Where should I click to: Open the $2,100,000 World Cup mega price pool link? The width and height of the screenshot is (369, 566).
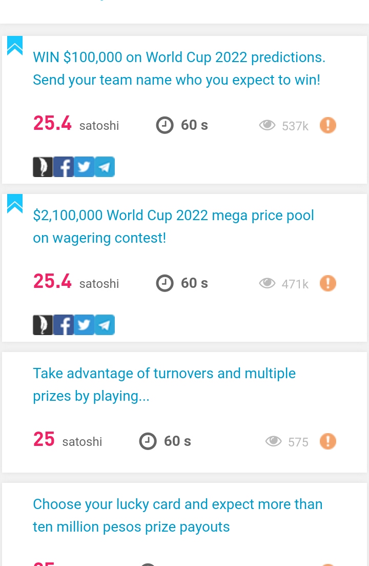pyautogui.click(x=173, y=227)
